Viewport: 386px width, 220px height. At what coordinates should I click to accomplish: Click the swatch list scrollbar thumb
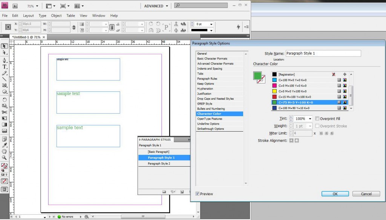click(x=351, y=95)
